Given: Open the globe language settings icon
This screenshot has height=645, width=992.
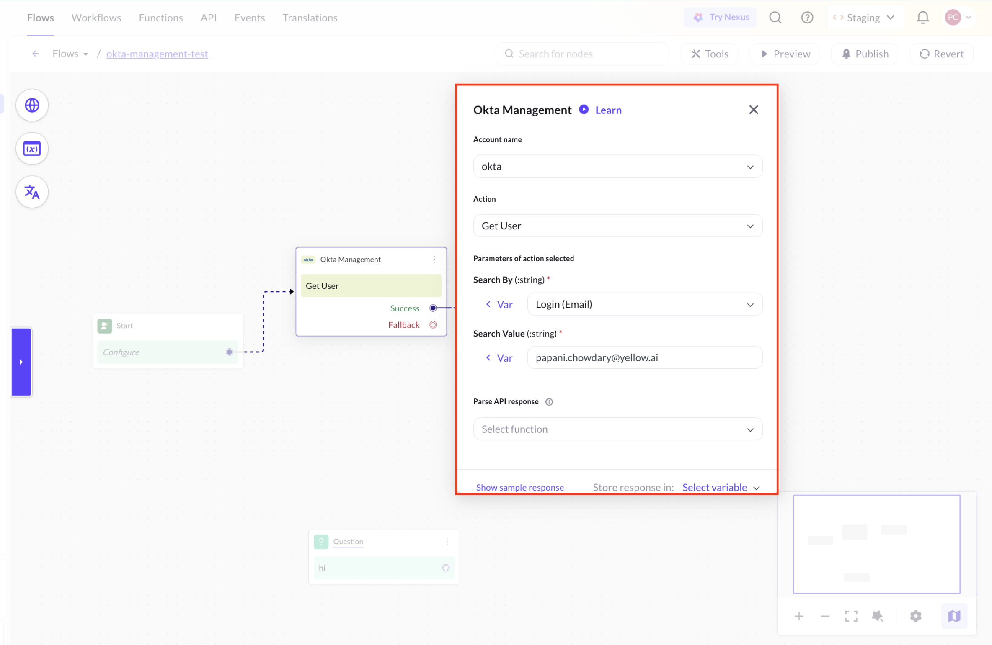Looking at the screenshot, I should 32,105.
